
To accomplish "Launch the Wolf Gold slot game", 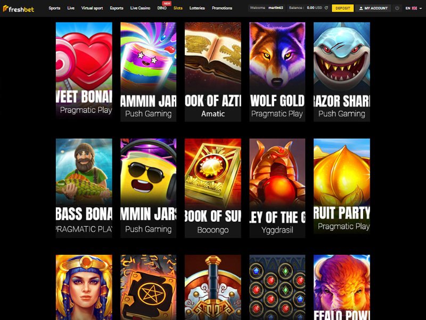I will [x=277, y=72].
